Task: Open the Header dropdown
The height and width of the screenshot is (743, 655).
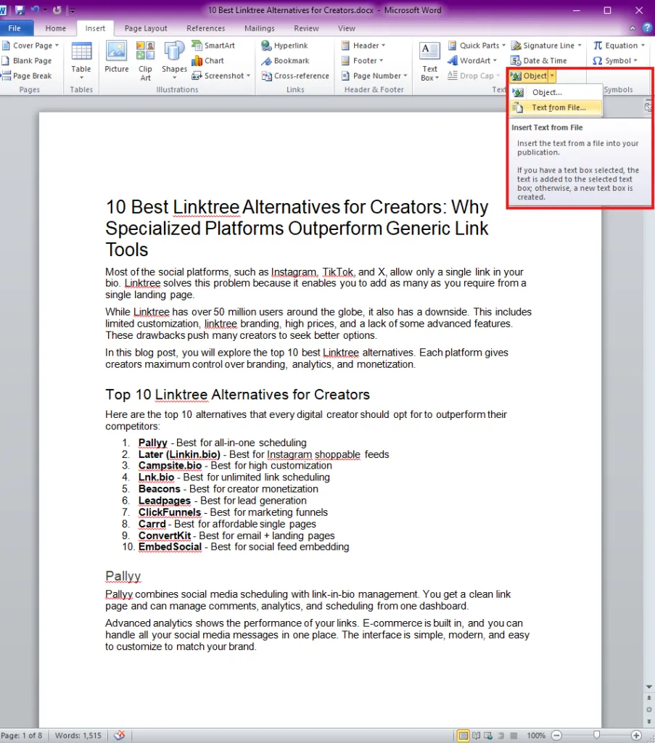Action: click(x=363, y=46)
